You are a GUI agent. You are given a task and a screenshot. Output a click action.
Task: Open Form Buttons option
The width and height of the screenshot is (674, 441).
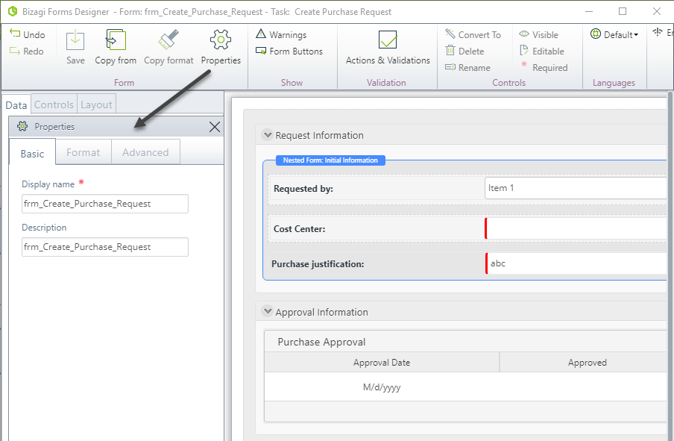click(x=289, y=51)
